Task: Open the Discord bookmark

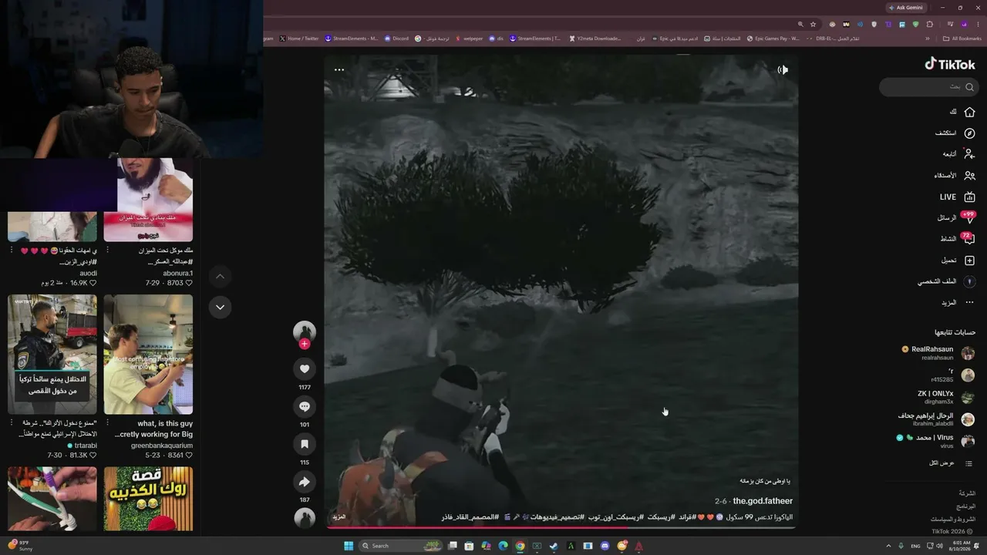Action: coord(396,39)
